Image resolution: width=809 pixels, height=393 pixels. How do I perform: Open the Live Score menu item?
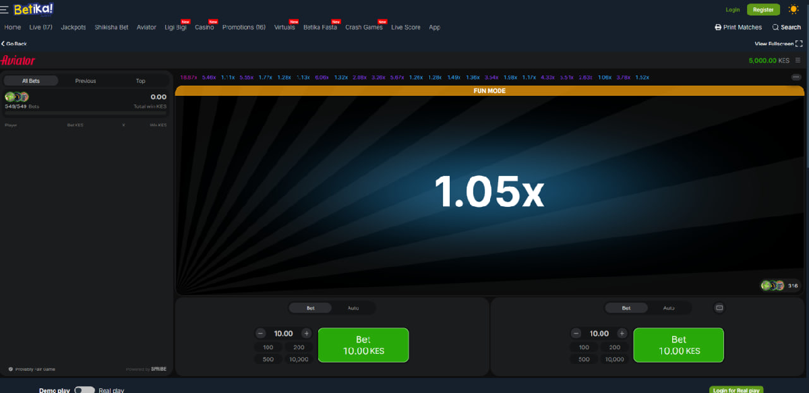[406, 28]
